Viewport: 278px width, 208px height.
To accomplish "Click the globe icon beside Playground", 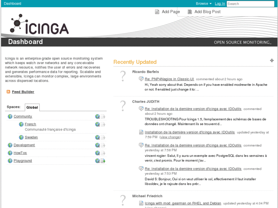I will coord(10,161).
